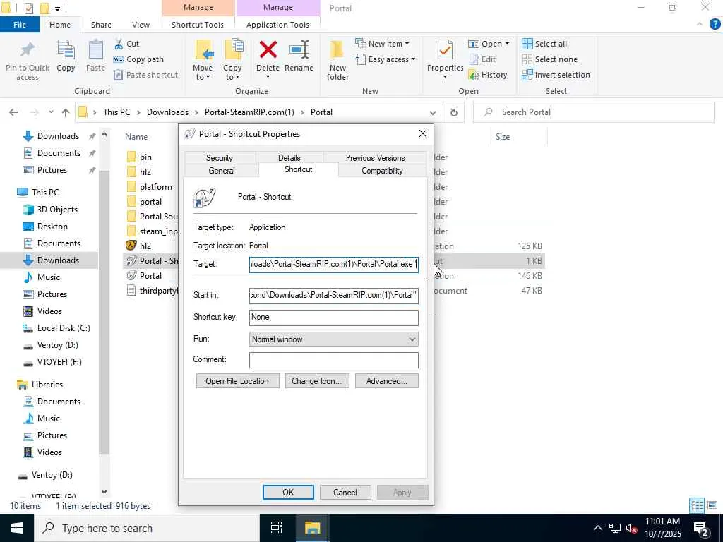Viewport: 723px width, 542px height.
Task: Open the Run Normal window dropdown
Action: (x=333, y=339)
